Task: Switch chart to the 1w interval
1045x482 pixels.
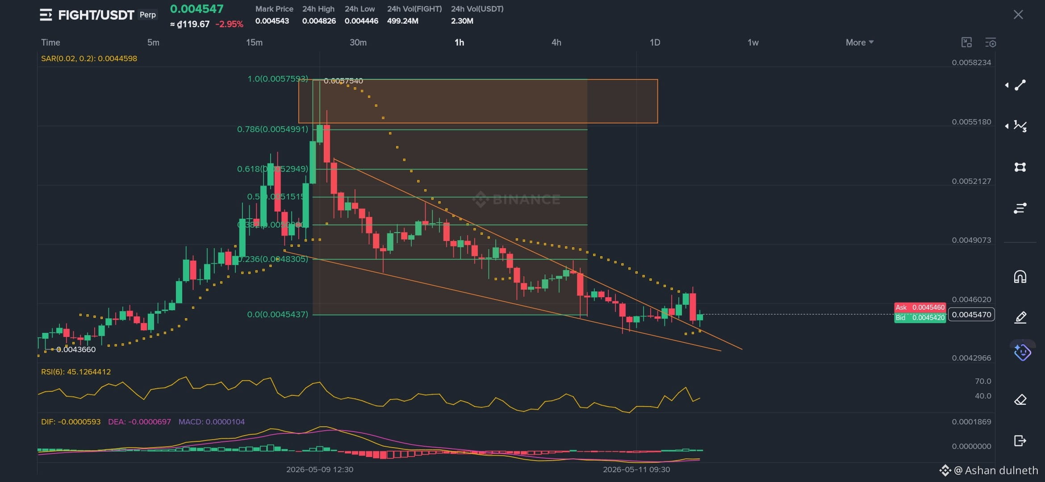Action: 753,42
